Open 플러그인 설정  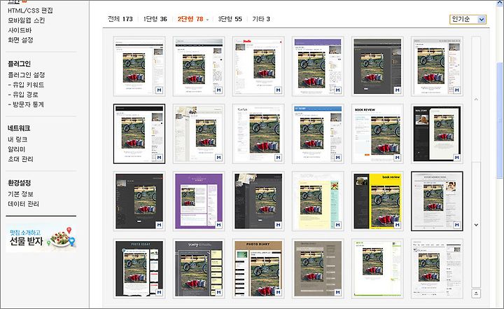point(27,75)
